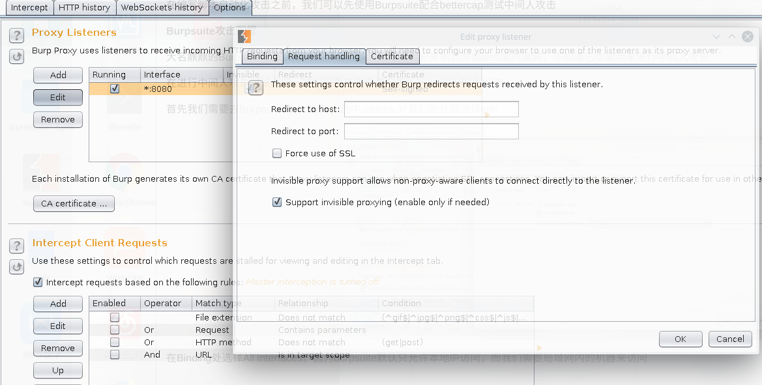Click Remove in Intercept Client Requests section
762x385 pixels.
(58, 348)
